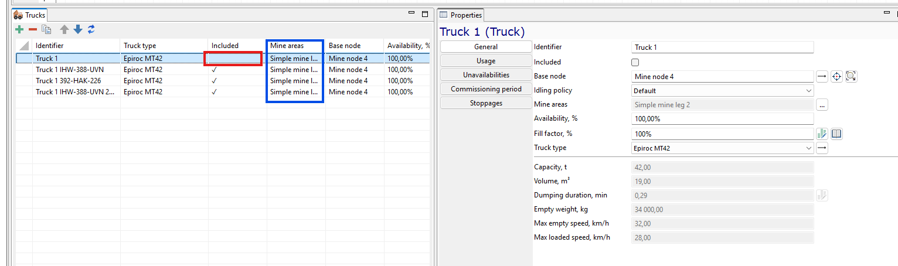Viewport: 898px width, 266px height.
Task: Click the table corner select-all triangle
Action: pyautogui.click(x=24, y=46)
